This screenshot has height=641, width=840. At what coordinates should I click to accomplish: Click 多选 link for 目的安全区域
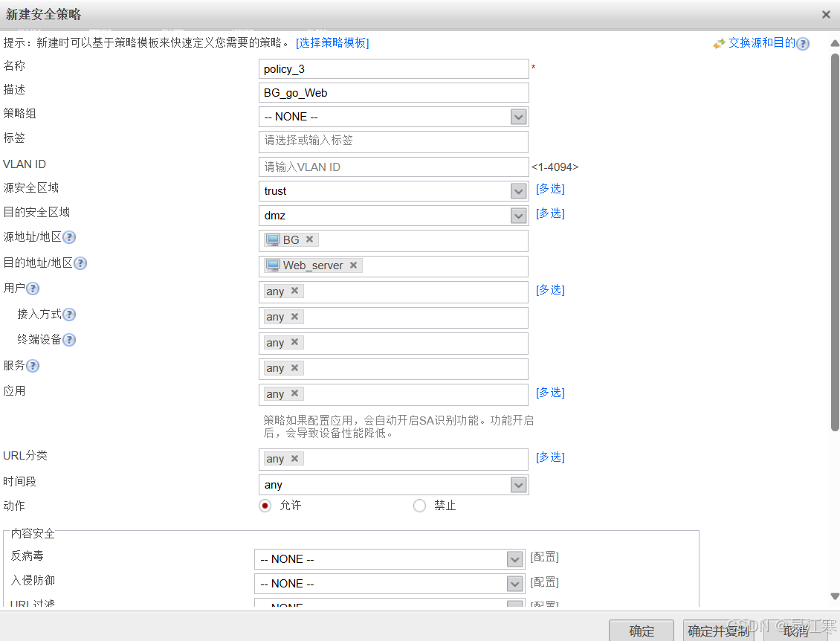click(550, 213)
